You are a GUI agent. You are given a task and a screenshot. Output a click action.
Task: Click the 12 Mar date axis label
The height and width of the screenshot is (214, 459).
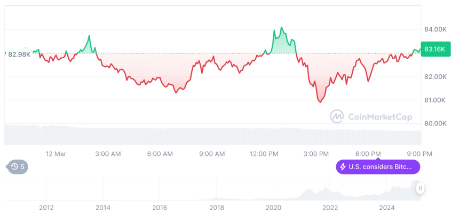pos(56,154)
